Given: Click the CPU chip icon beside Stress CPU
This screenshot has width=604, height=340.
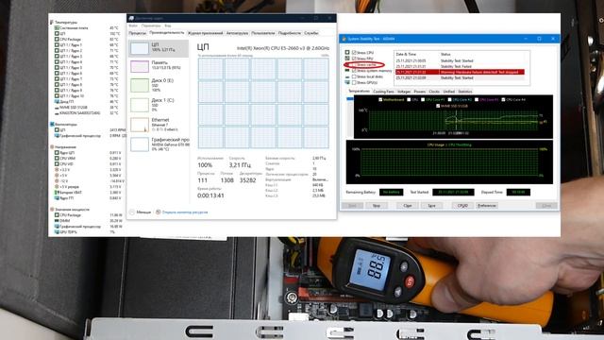Looking at the screenshot, I should tap(347, 52).
